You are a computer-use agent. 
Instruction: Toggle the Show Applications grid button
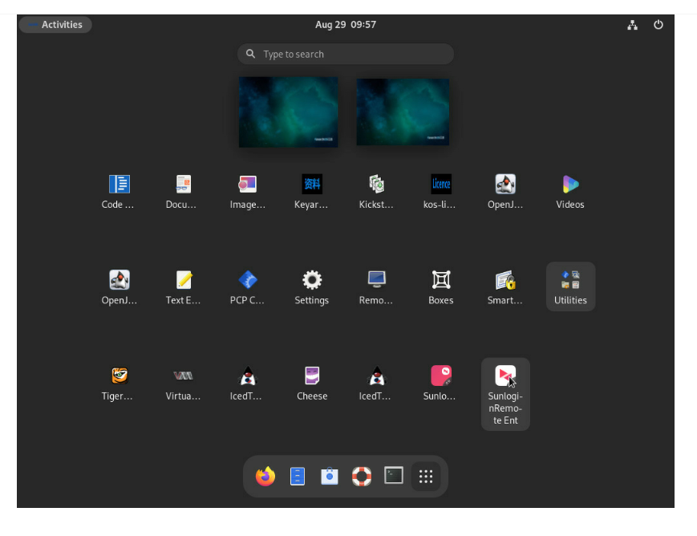coord(426,477)
